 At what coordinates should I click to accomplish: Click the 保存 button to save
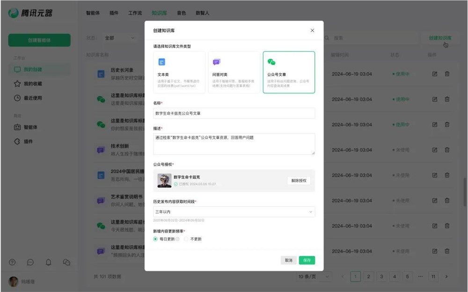point(307,260)
